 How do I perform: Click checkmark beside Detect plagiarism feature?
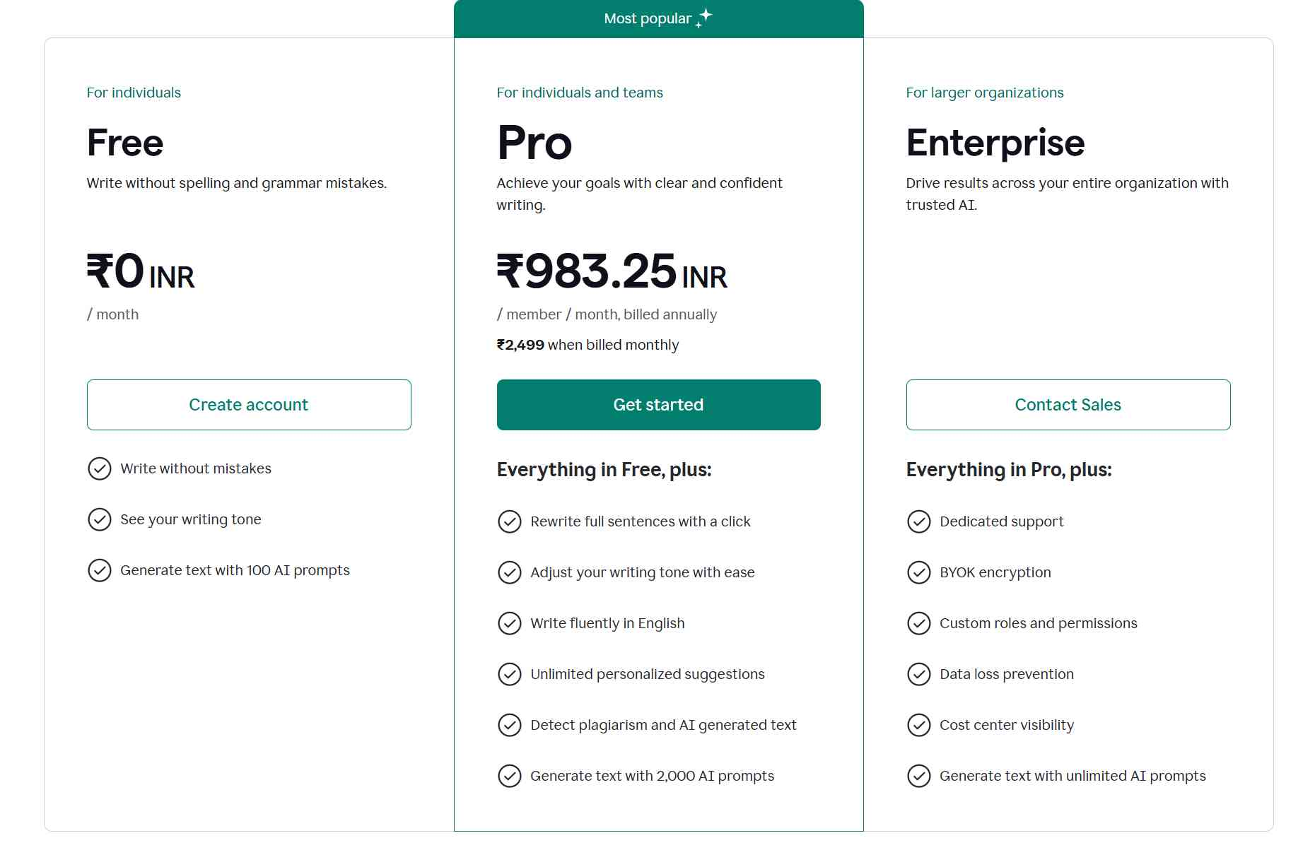[x=510, y=725]
